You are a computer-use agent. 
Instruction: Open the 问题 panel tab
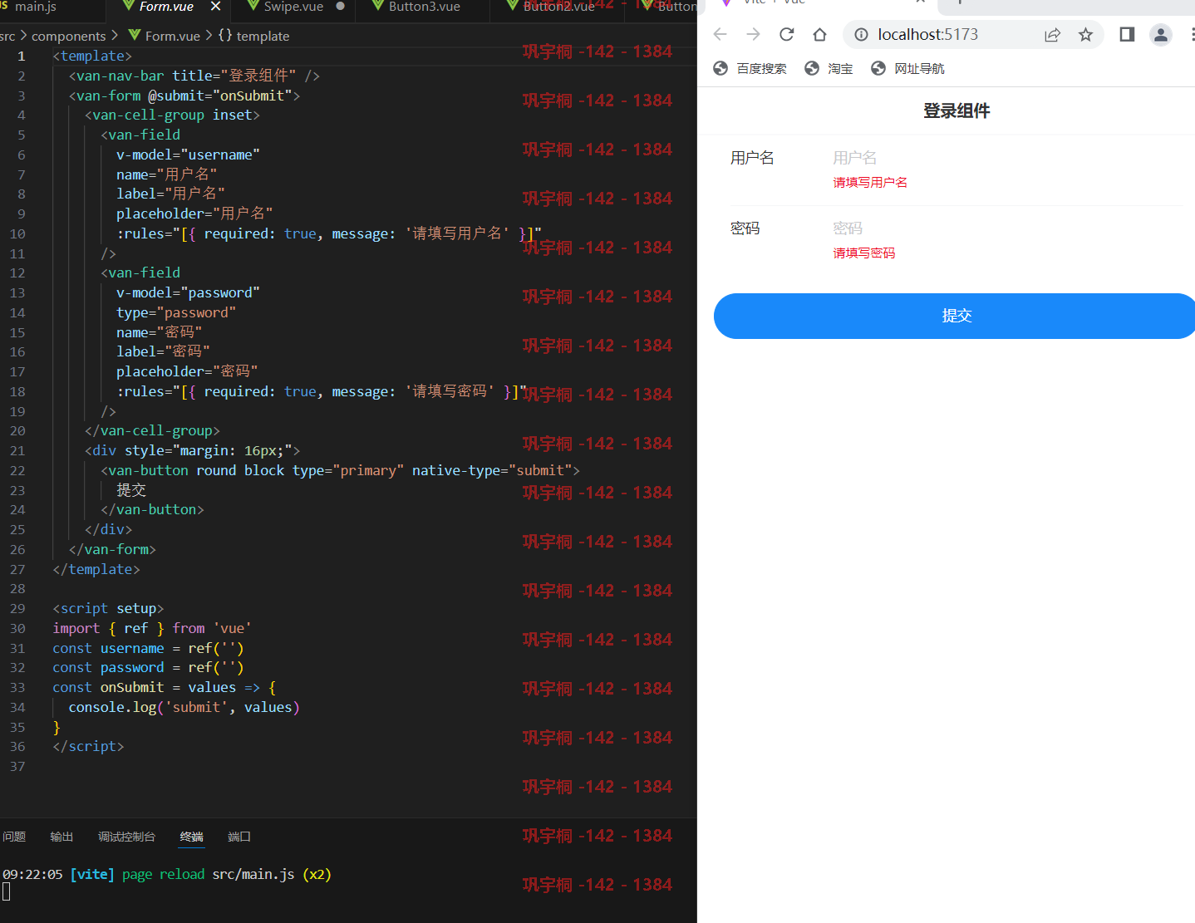14,837
